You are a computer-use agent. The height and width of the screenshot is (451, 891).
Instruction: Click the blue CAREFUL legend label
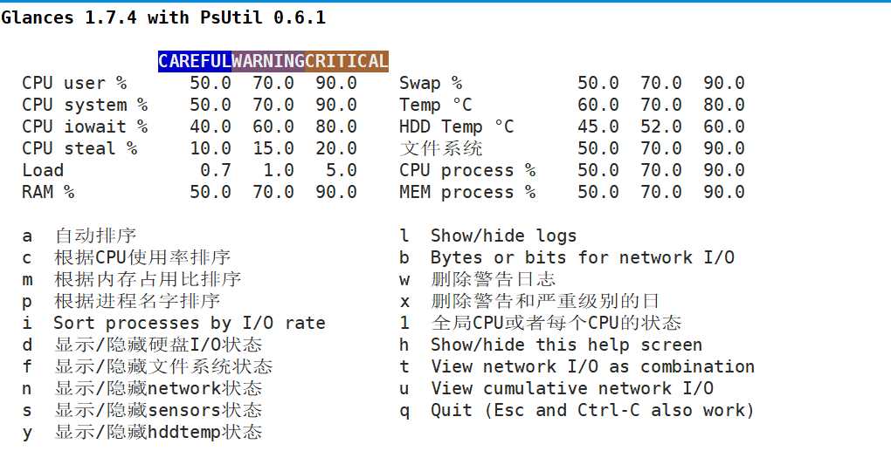195,61
